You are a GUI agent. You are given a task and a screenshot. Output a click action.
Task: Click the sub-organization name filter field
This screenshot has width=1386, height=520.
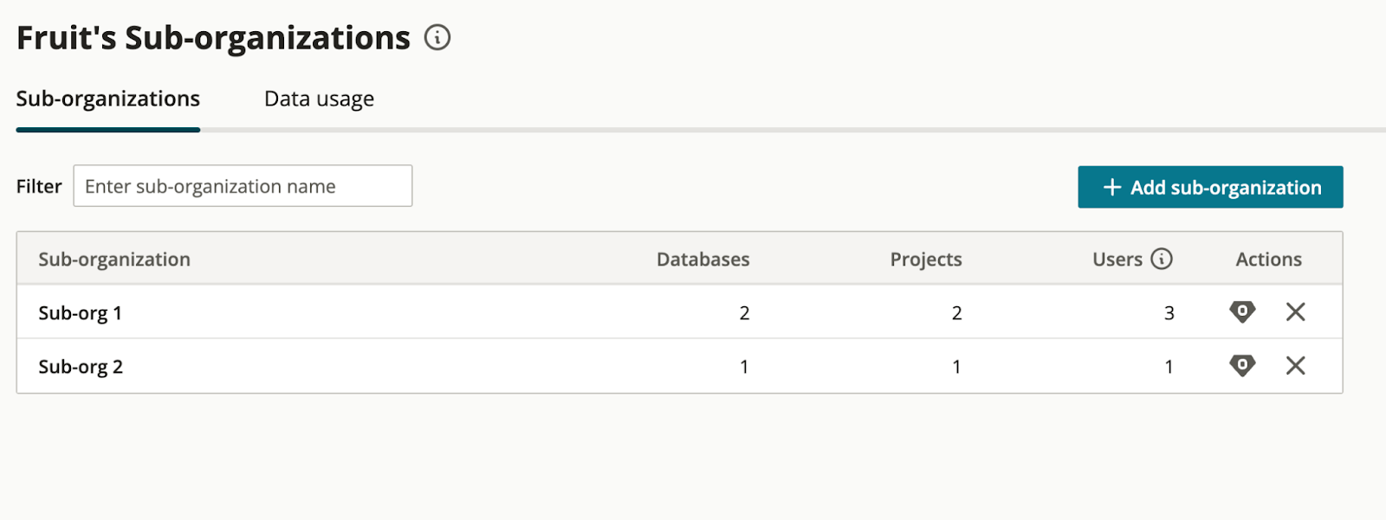coord(243,185)
